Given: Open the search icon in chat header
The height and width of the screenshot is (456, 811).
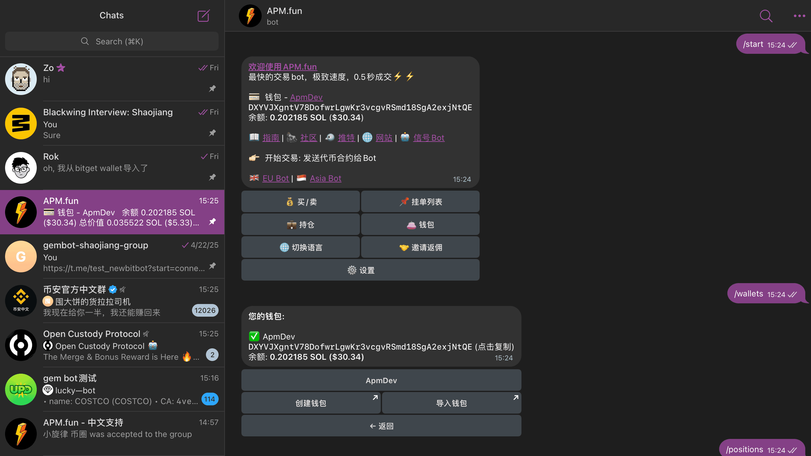Looking at the screenshot, I should pos(766,16).
